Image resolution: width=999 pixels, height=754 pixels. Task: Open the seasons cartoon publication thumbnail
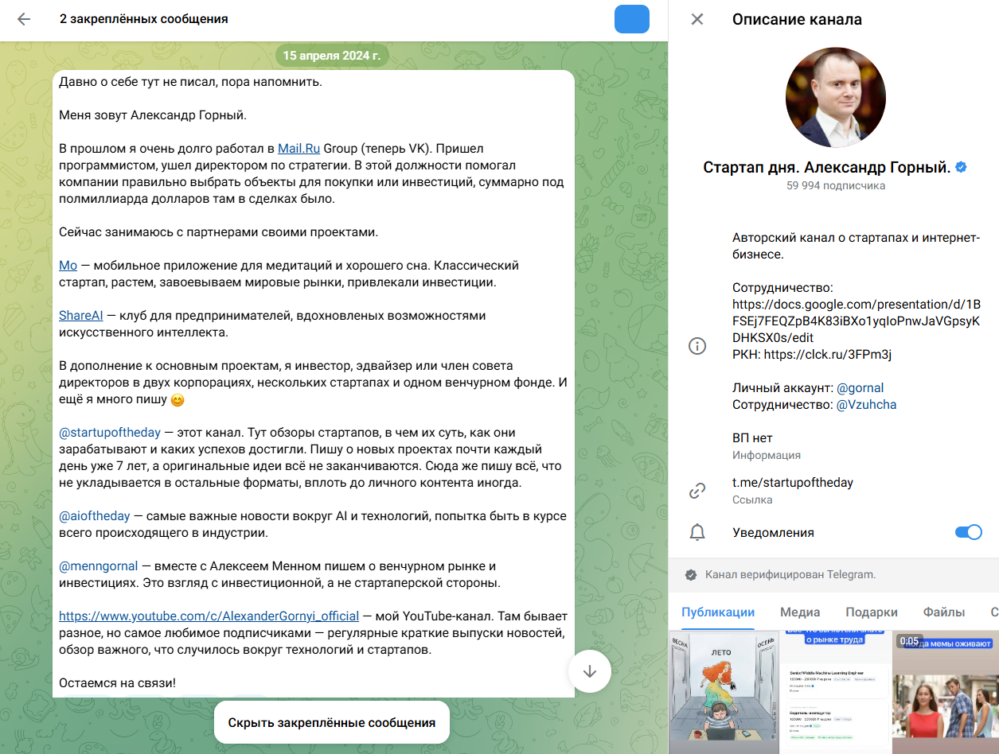(x=723, y=692)
